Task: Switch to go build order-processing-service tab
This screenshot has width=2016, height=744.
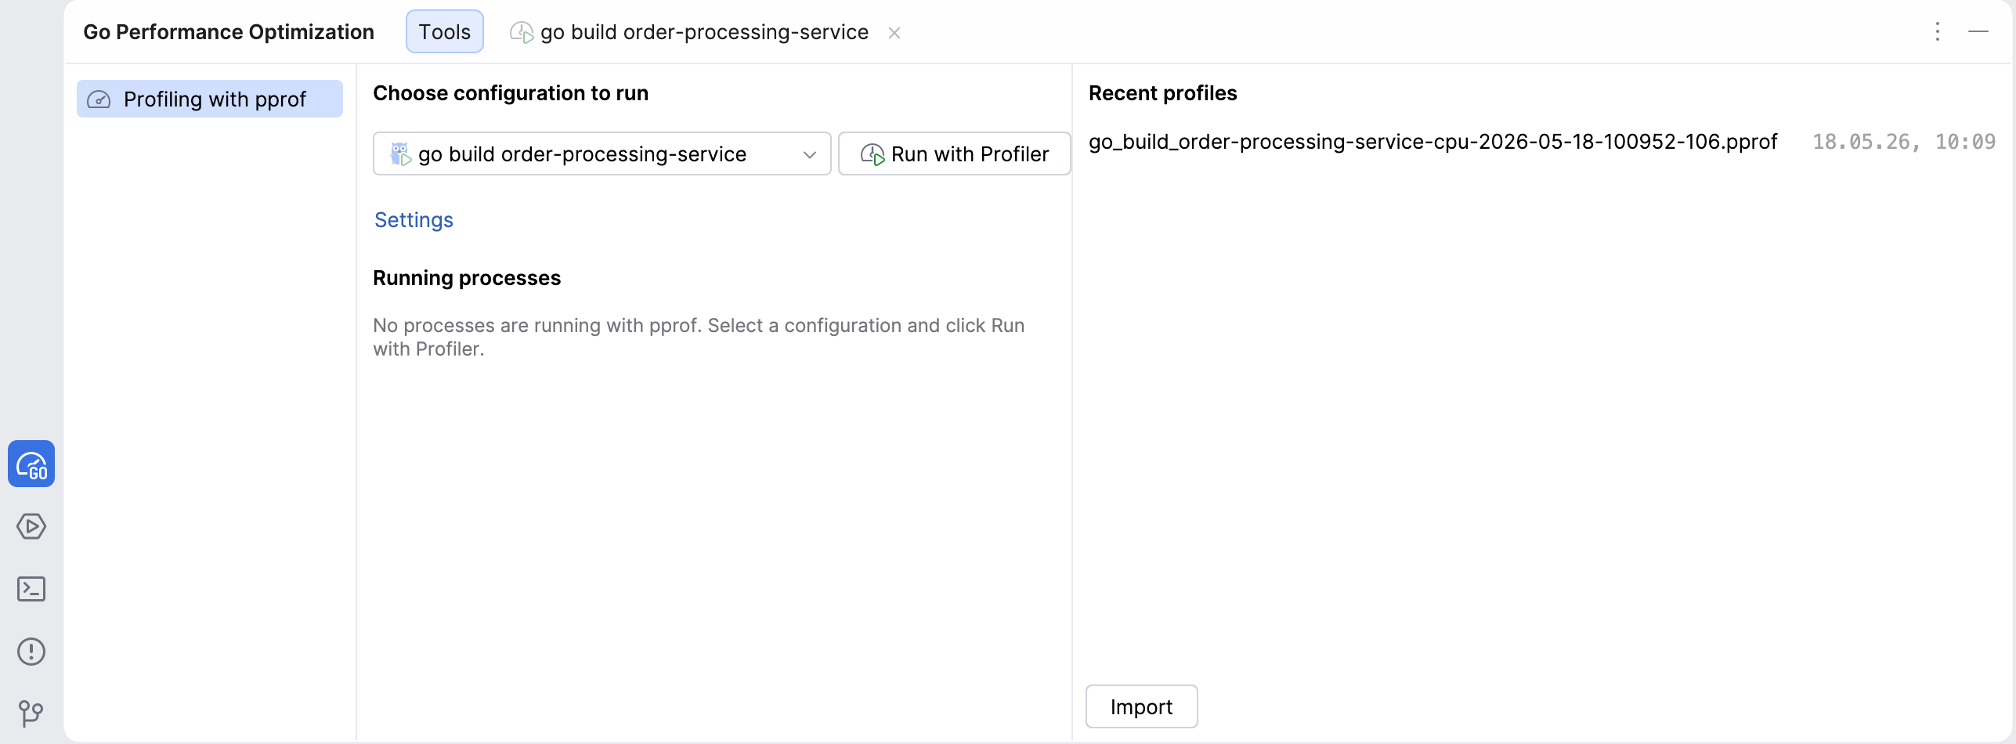Action: coord(704,32)
